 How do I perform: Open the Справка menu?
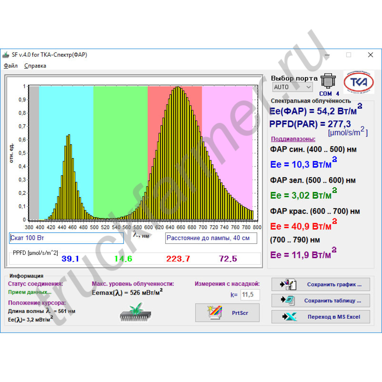(35, 66)
